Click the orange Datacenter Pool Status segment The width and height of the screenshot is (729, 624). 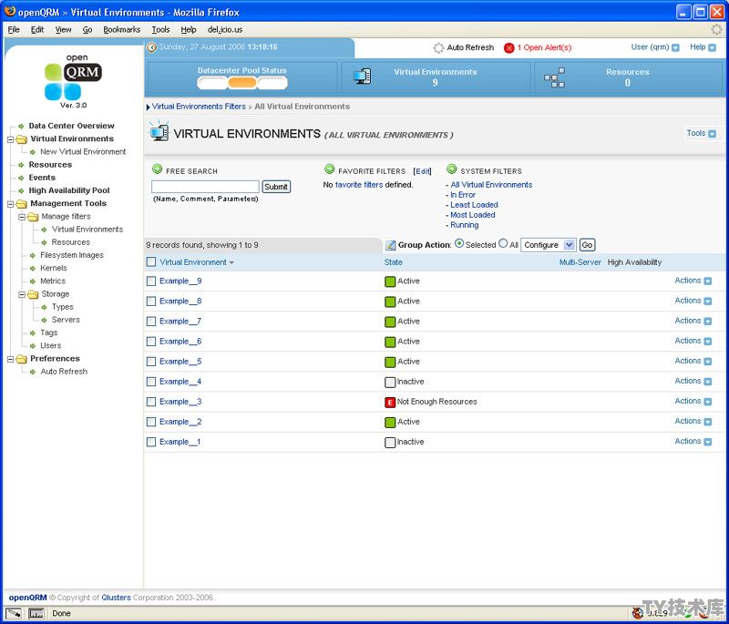(242, 83)
